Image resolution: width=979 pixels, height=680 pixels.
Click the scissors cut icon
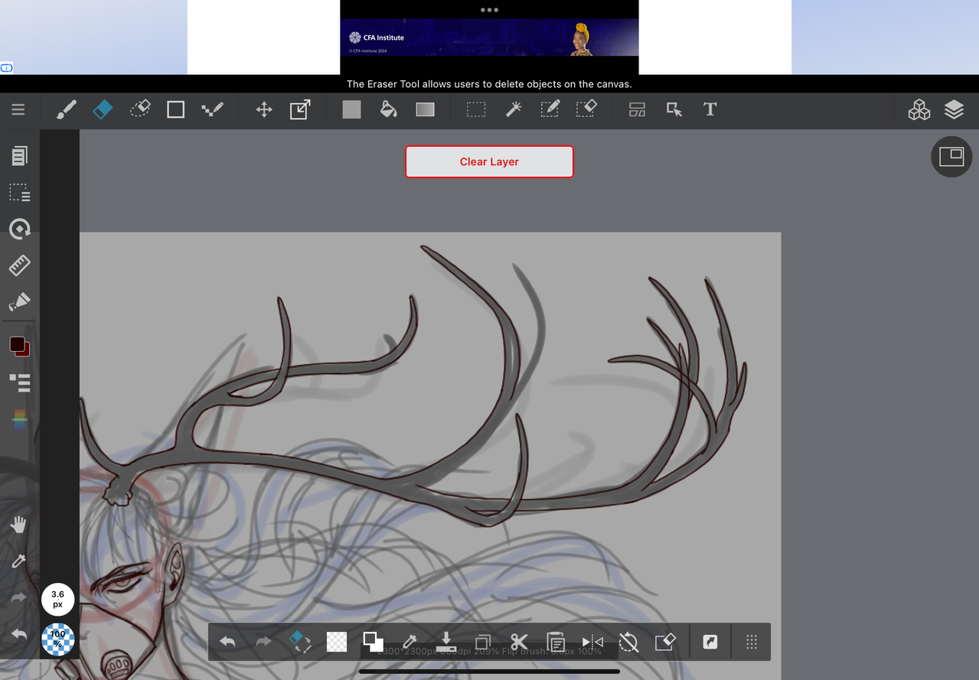(520, 642)
